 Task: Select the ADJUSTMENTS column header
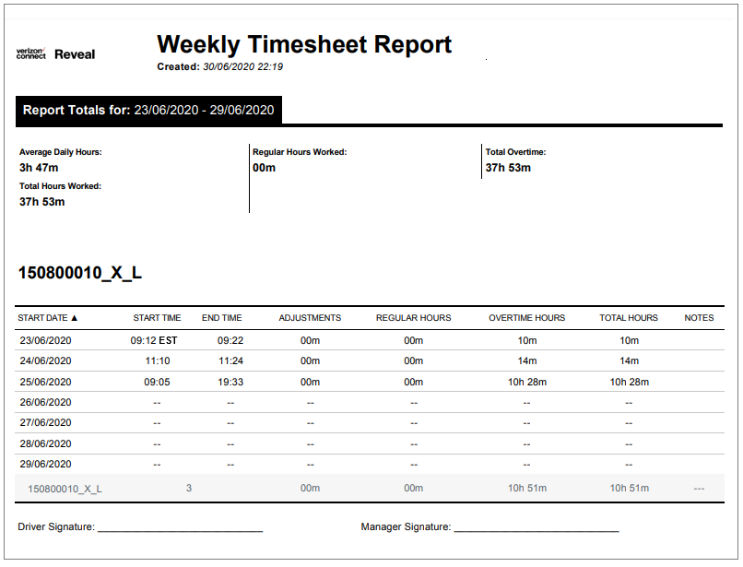tap(310, 317)
